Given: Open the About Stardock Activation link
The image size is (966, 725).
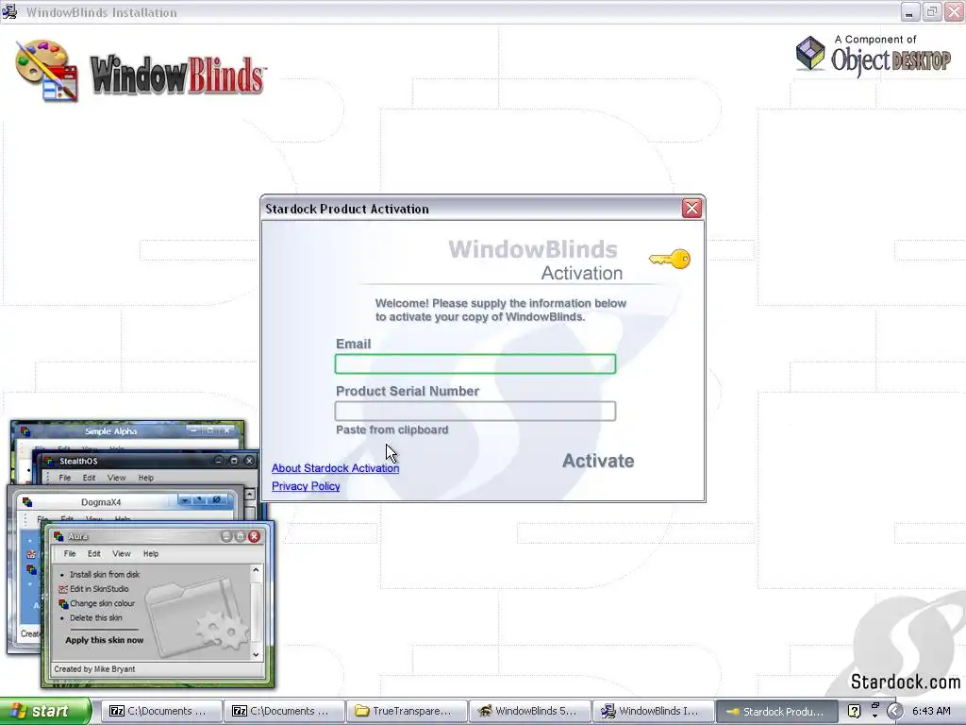Looking at the screenshot, I should click(x=335, y=468).
